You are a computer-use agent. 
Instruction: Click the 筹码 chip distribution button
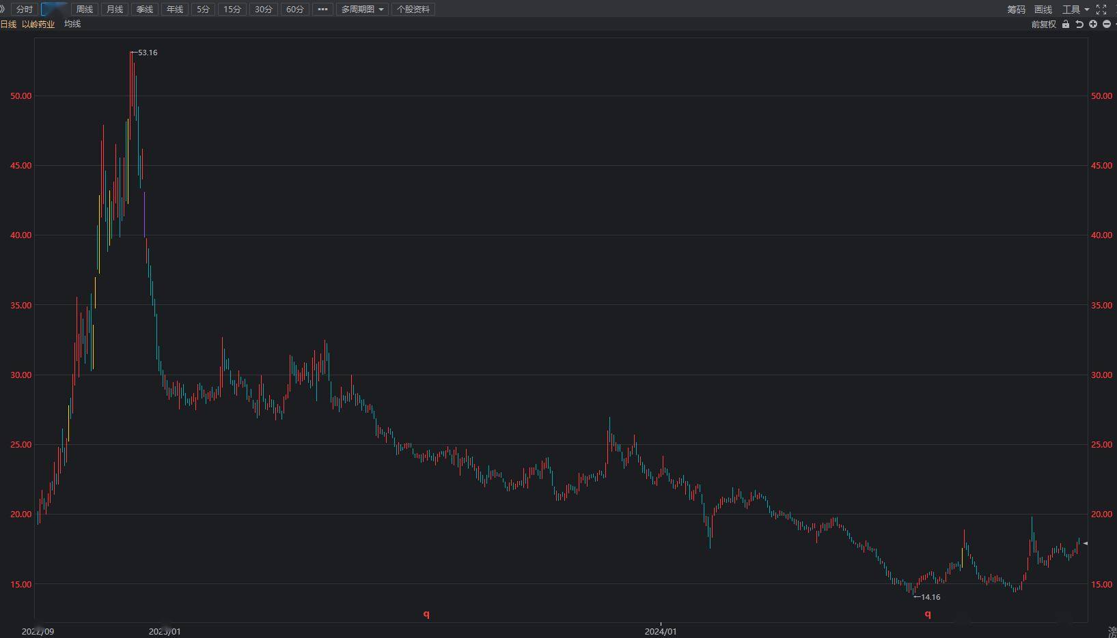tap(1016, 10)
